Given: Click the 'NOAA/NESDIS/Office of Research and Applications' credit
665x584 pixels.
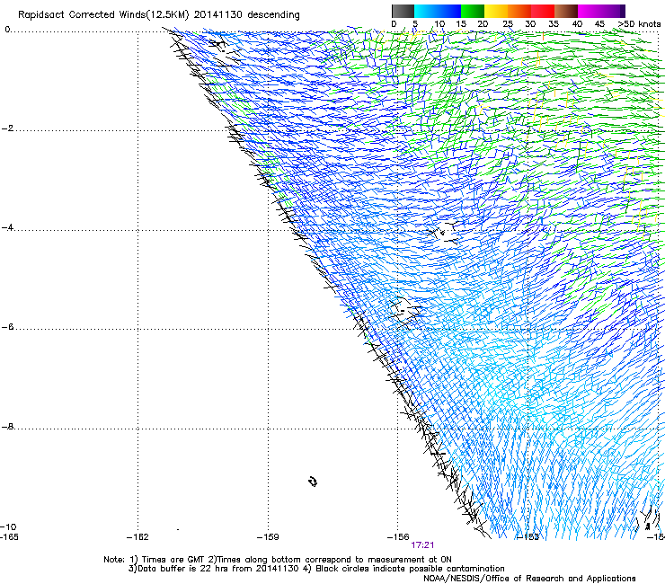Looking at the screenshot, I should pos(529,579).
